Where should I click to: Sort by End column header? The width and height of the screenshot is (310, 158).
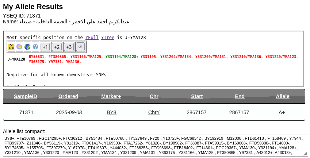[240, 96]
